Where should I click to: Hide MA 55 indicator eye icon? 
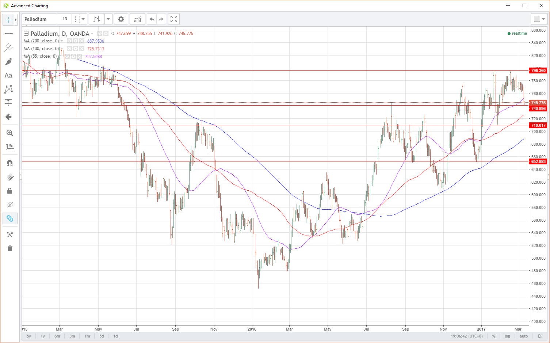(67, 56)
